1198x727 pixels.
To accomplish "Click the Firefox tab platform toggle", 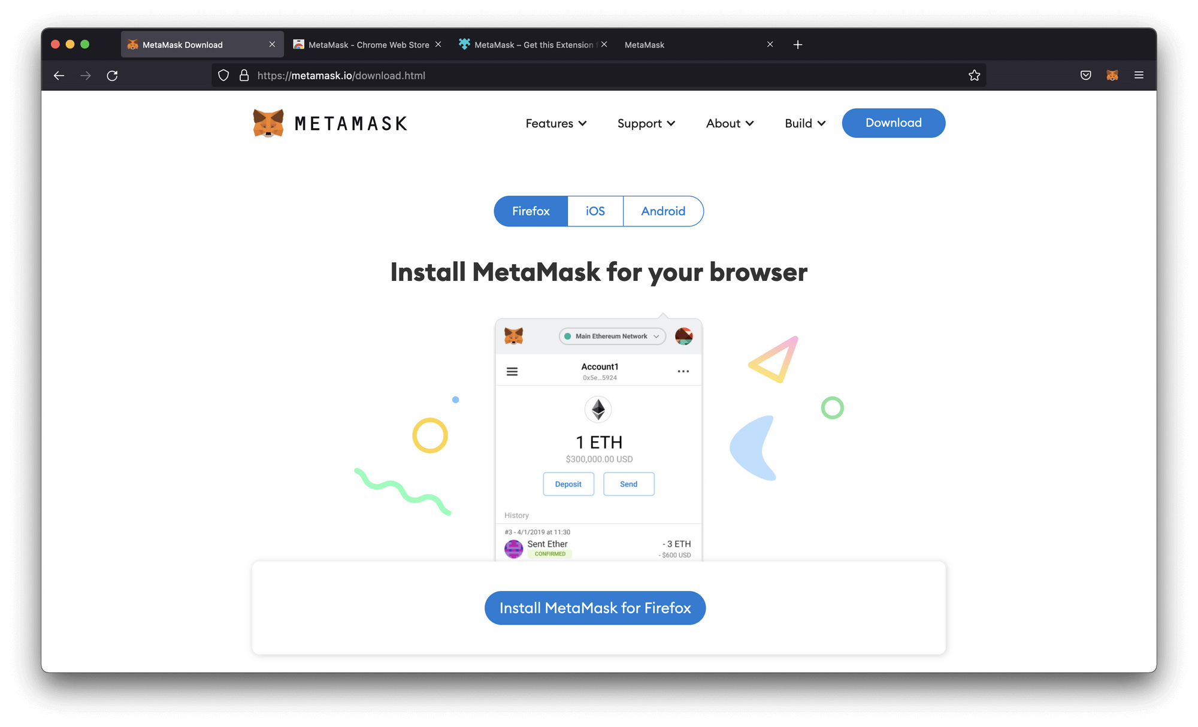I will tap(531, 210).
